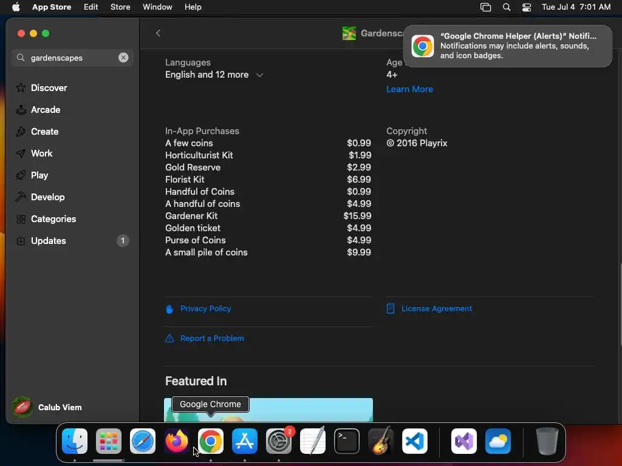Open Visual Studio purple icon in Dock
The width and height of the screenshot is (622, 466).
(464, 441)
